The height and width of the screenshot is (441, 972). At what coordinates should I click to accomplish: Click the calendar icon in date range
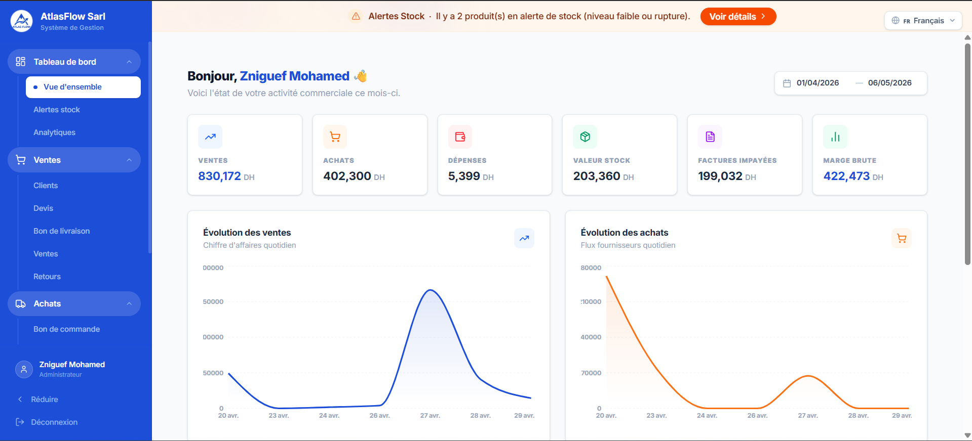tap(787, 83)
